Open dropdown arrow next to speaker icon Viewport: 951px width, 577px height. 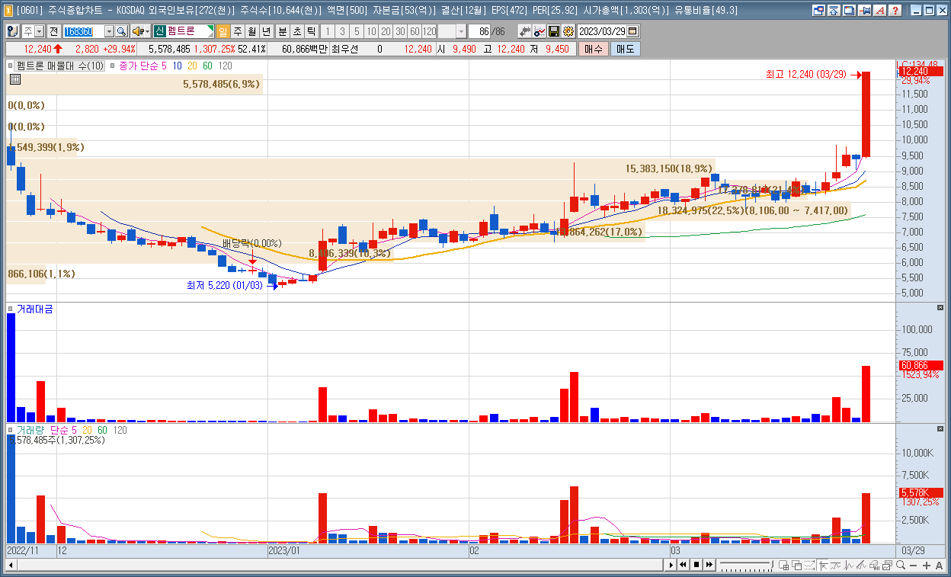click(x=147, y=31)
